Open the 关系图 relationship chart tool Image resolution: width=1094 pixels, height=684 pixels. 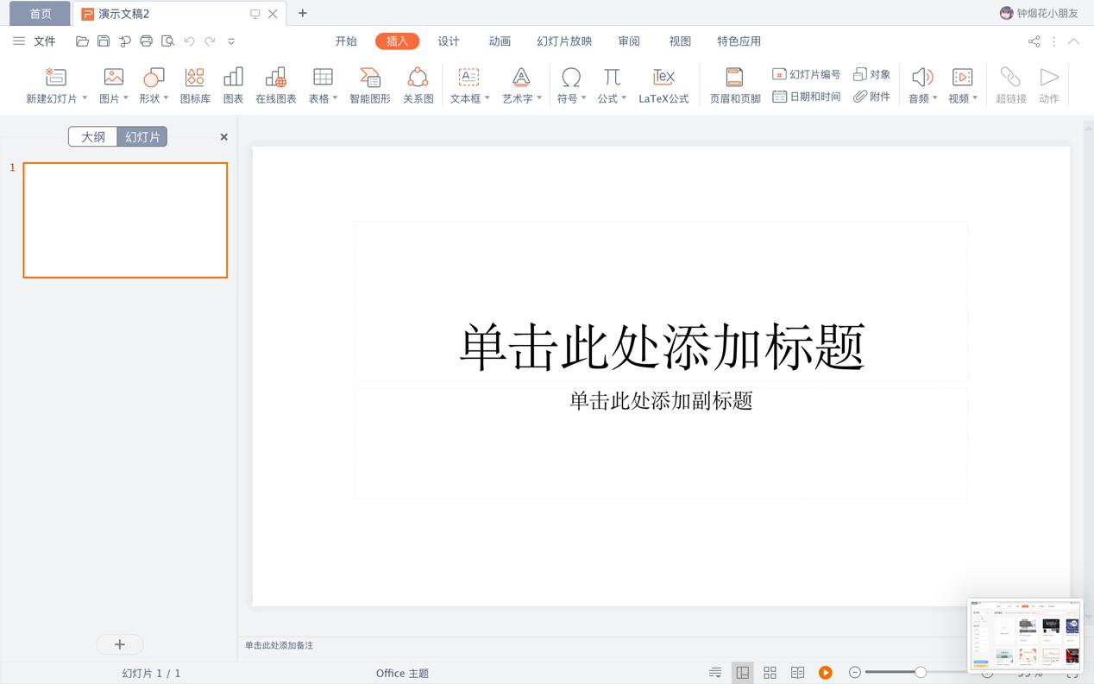(418, 84)
